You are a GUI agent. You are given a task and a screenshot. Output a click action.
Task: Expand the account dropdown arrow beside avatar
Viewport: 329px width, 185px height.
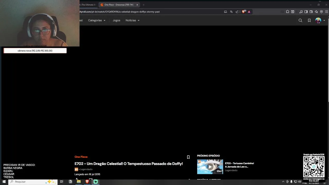tap(324, 20)
